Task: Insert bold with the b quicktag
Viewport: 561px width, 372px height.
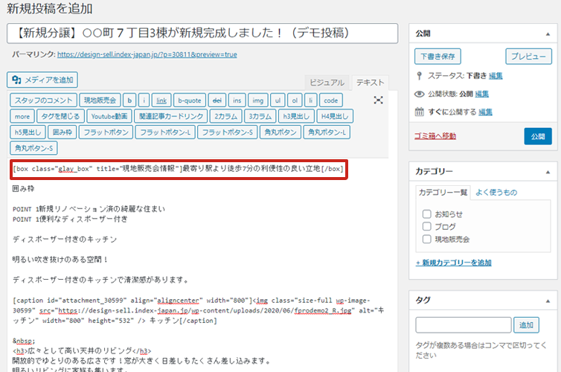Action: tap(129, 100)
